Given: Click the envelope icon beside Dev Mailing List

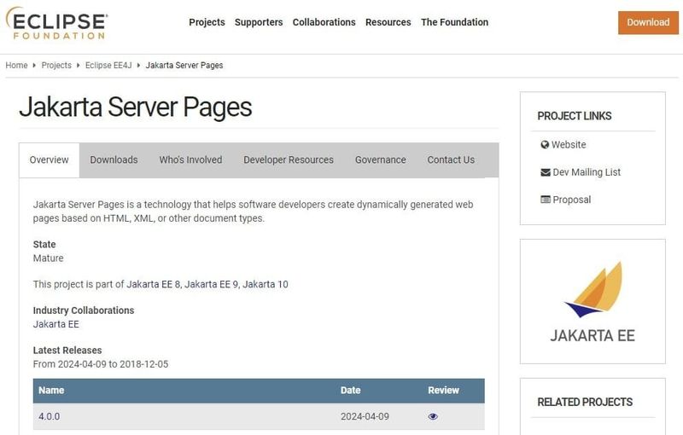Looking at the screenshot, I should click(x=546, y=172).
